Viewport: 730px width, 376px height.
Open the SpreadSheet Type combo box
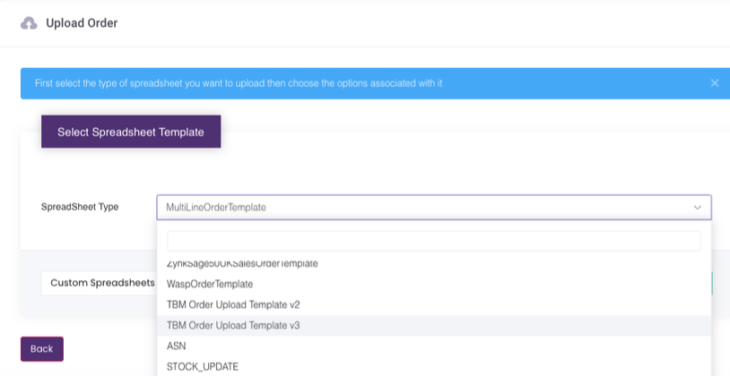pos(434,208)
